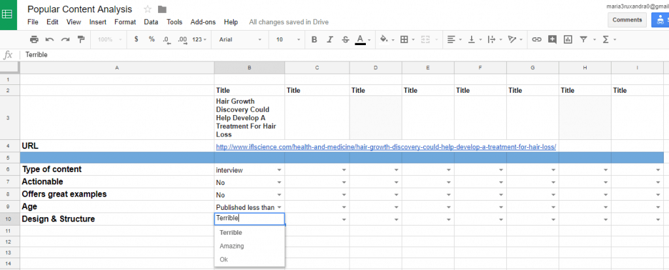The height and width of the screenshot is (270, 669).
Task: Click the paint format roller icon
Action: [x=81, y=39]
